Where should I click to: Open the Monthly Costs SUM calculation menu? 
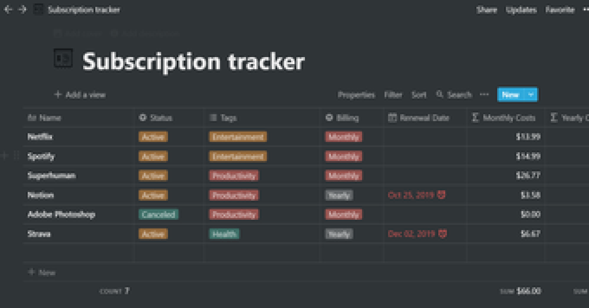520,291
